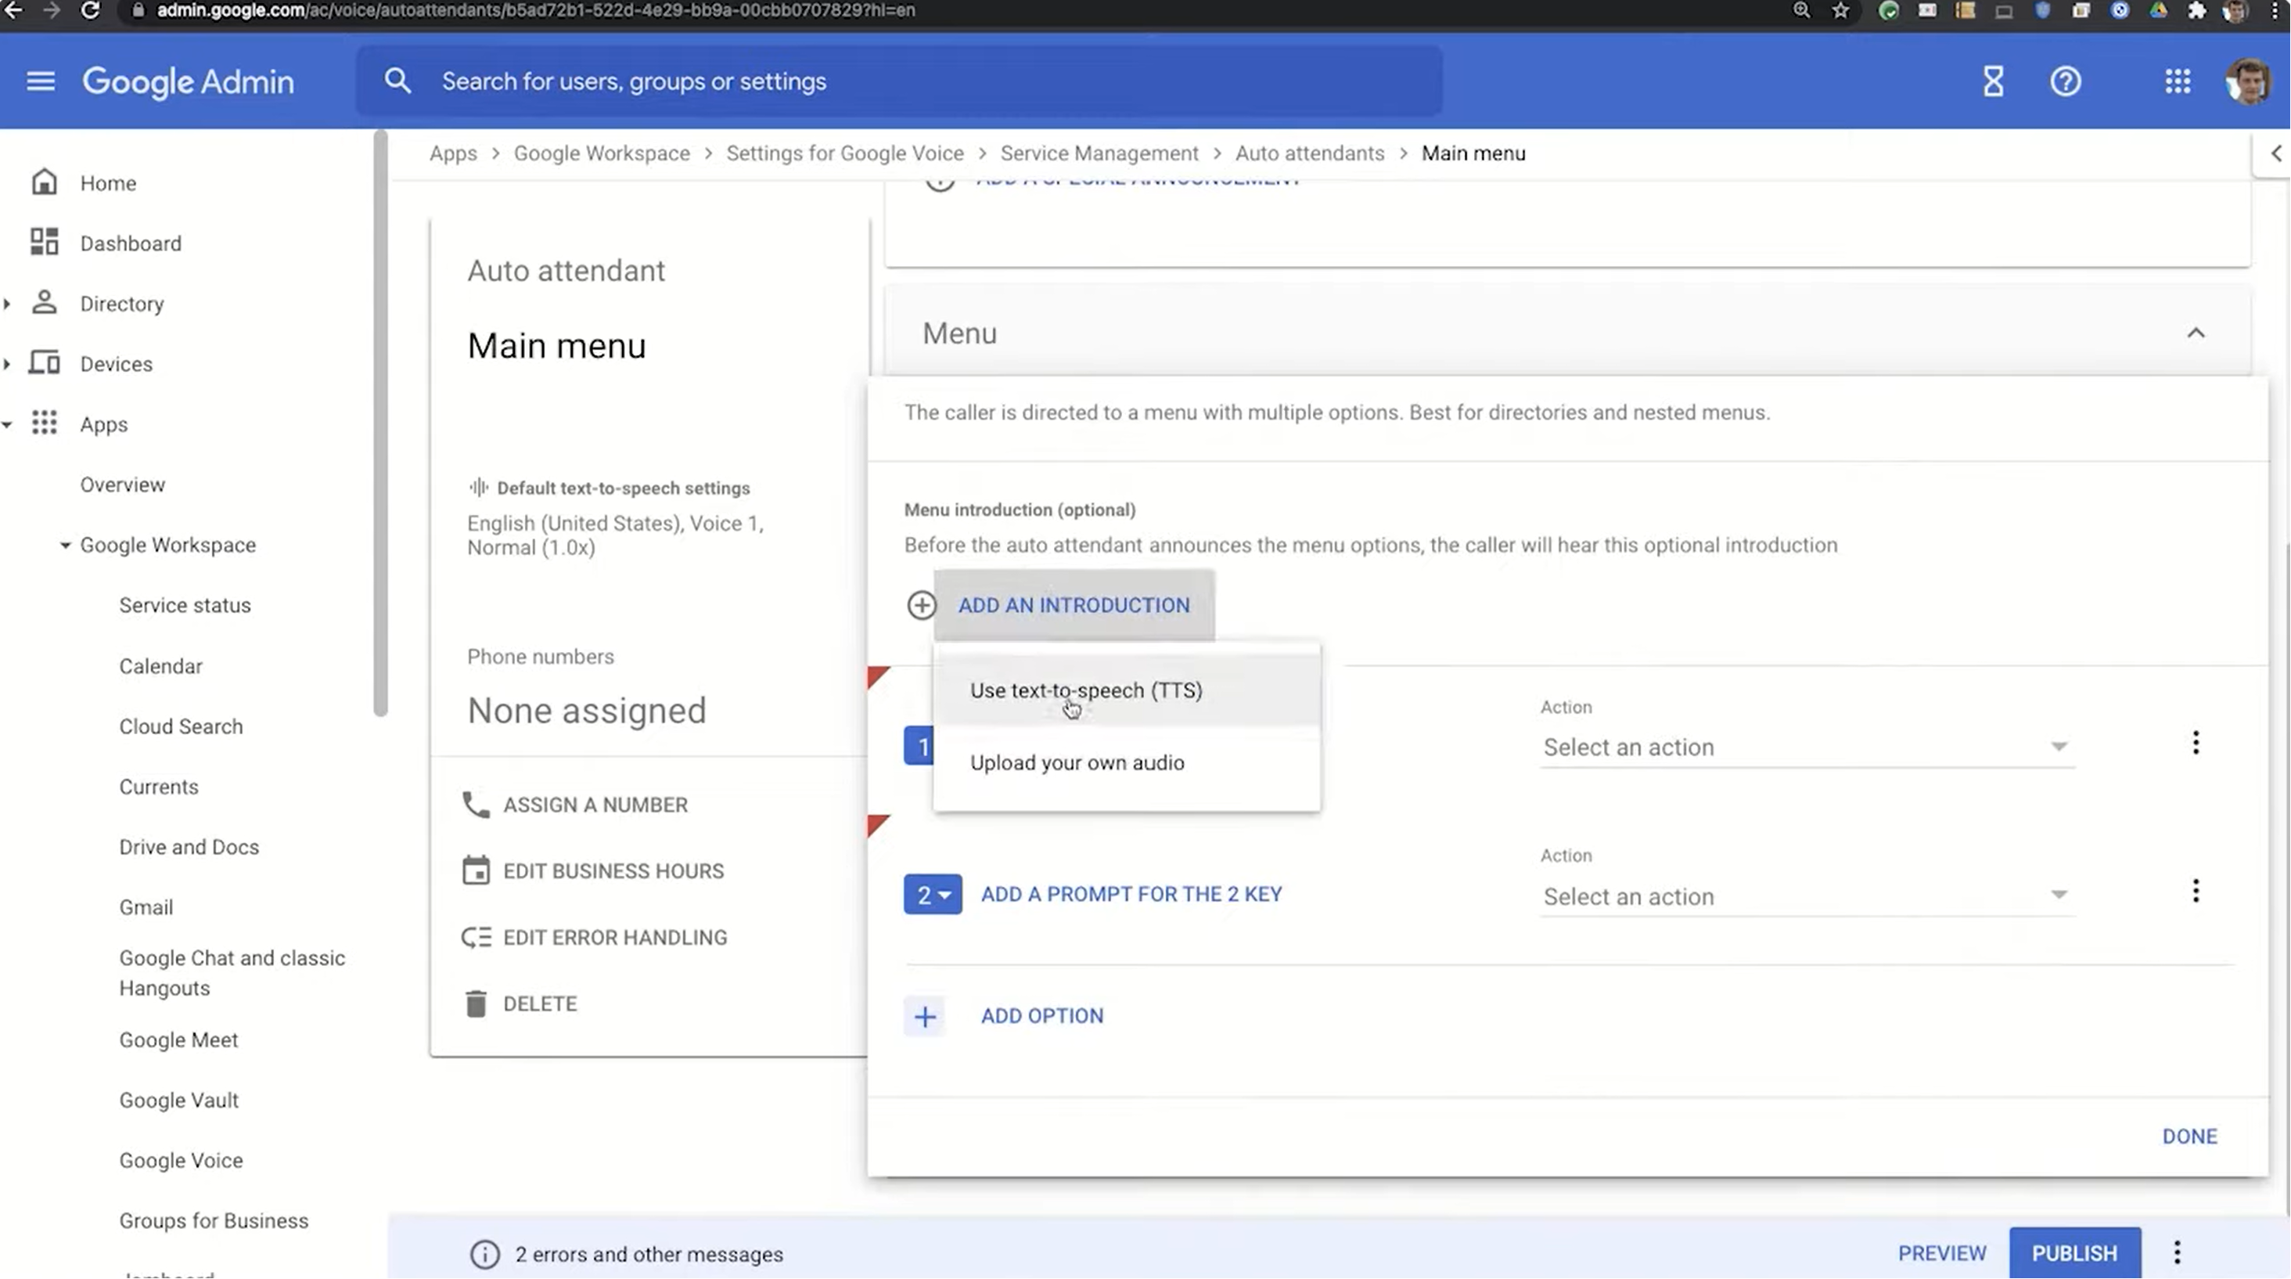Open Google Voice in the sidebar
This screenshot has width=2291, height=1279.
click(181, 1161)
